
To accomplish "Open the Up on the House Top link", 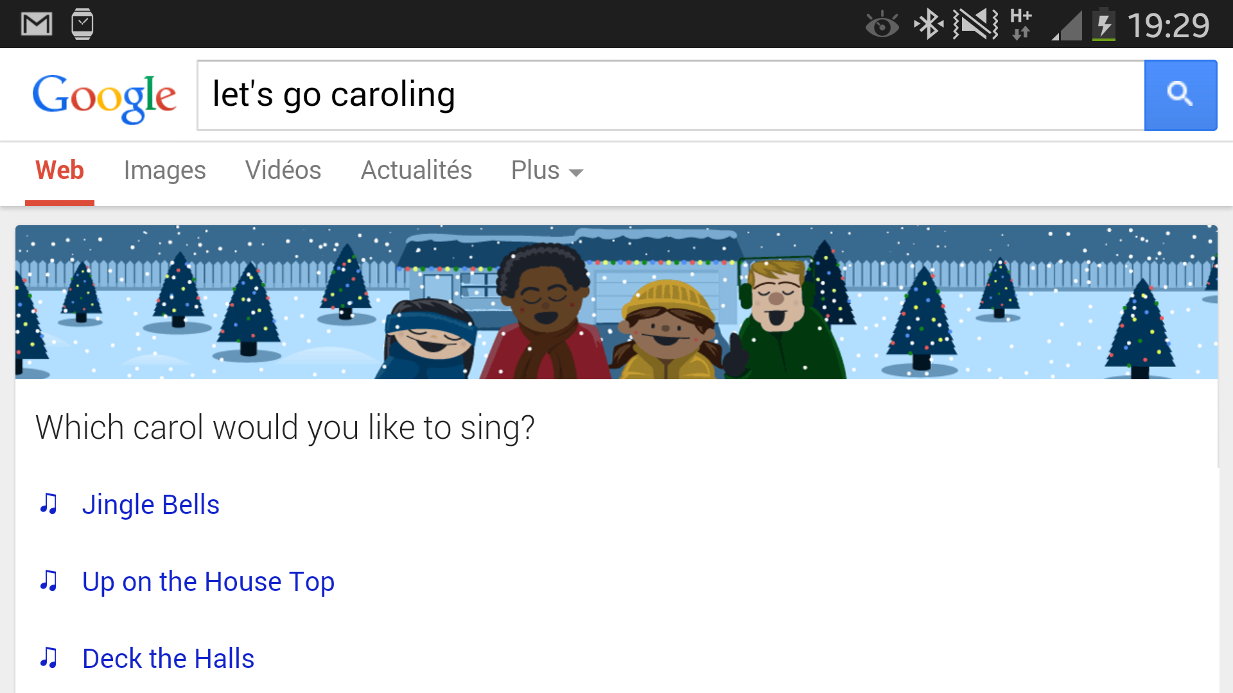I will pyautogui.click(x=208, y=582).
